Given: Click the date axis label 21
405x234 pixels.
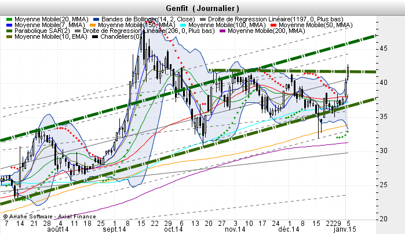Looking at the screenshot, I should click(x=34, y=224).
